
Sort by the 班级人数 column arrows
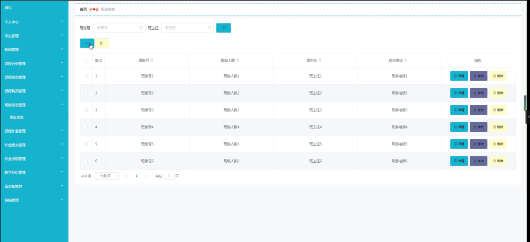tap(238, 60)
